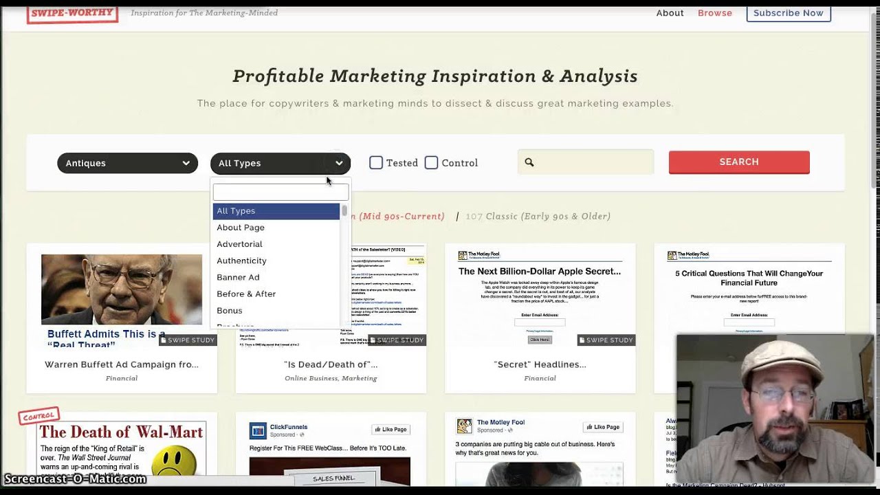Select "Before & After" type option
Viewport: 880px width, 495px height.
[x=276, y=294]
